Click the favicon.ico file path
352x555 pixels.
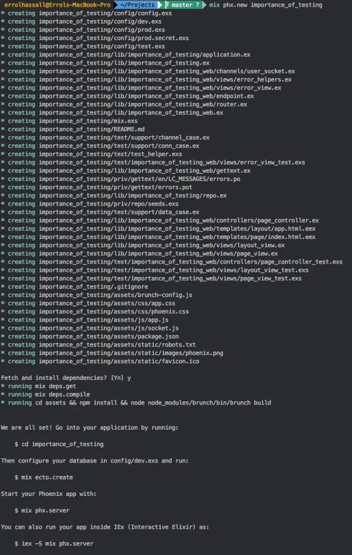click(x=119, y=361)
